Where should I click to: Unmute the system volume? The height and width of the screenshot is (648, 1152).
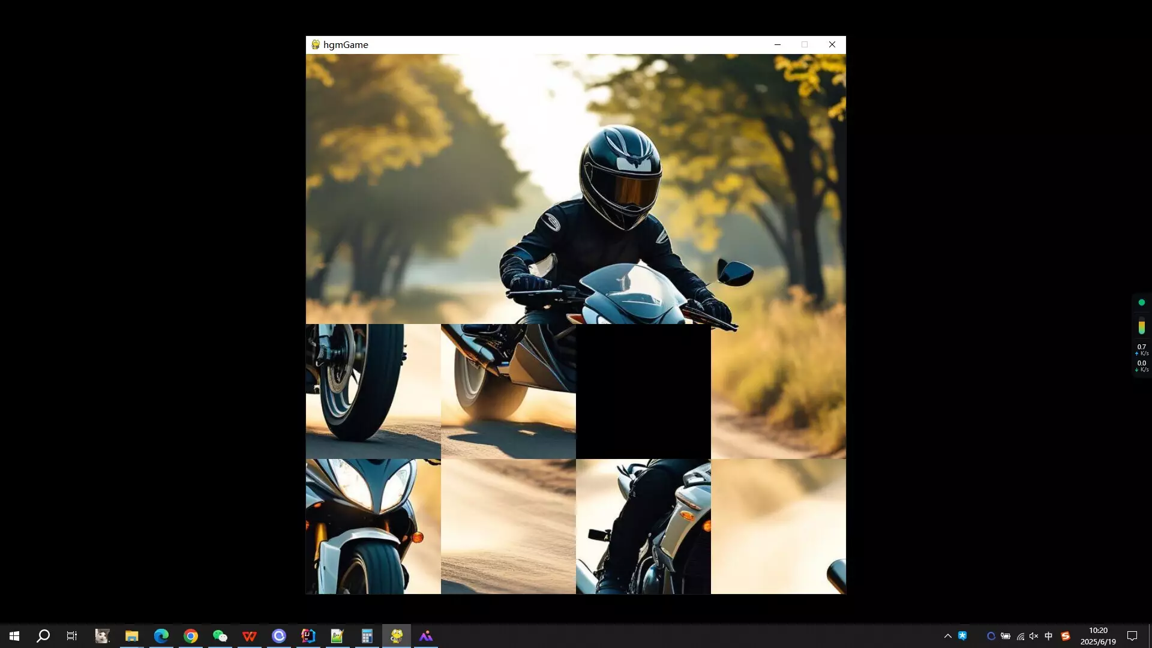(x=1034, y=636)
